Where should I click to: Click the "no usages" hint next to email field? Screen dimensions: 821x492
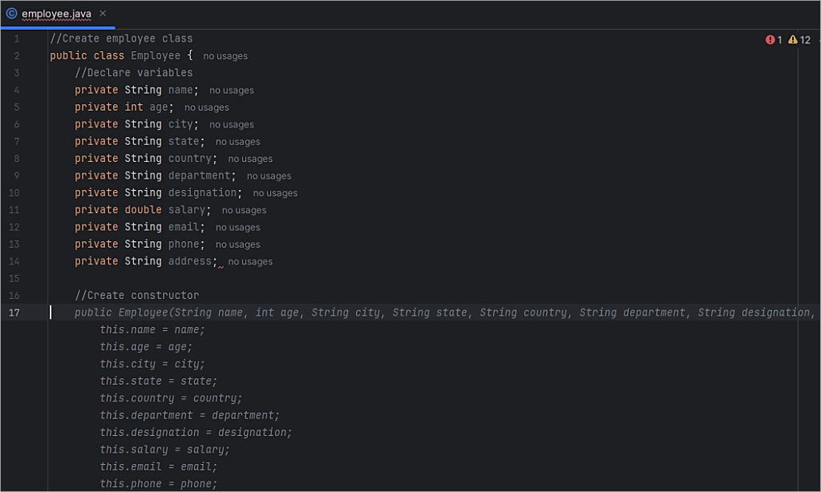(237, 226)
